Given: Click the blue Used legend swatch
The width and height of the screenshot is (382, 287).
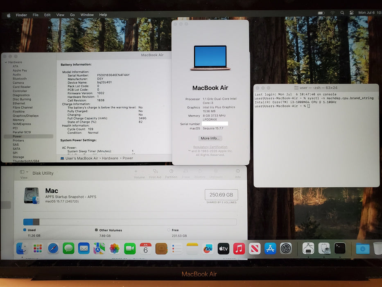Looking at the screenshot, I should point(25,230).
